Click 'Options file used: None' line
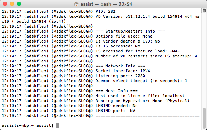This screenshot has height=130, width=207. [124, 36]
